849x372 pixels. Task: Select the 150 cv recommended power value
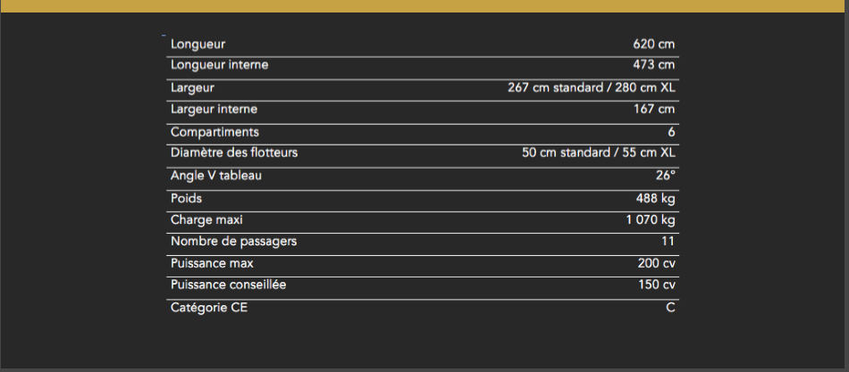tap(657, 285)
